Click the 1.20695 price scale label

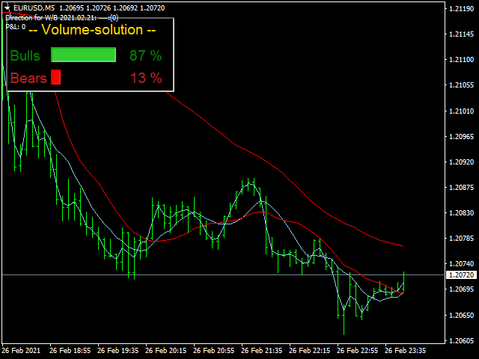[461, 289]
